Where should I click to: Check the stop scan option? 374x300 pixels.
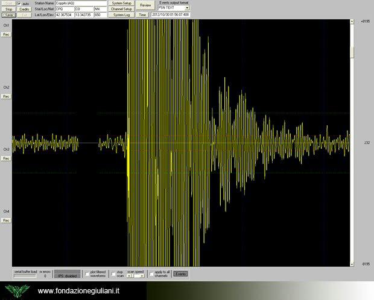point(113,273)
